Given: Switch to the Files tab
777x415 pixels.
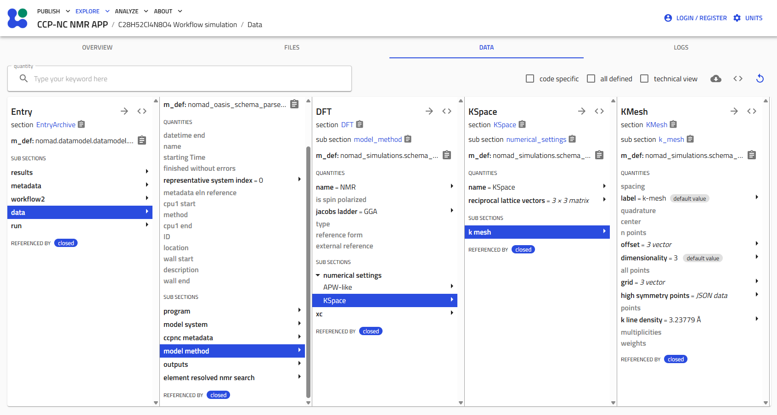Looking at the screenshot, I should [x=292, y=47].
